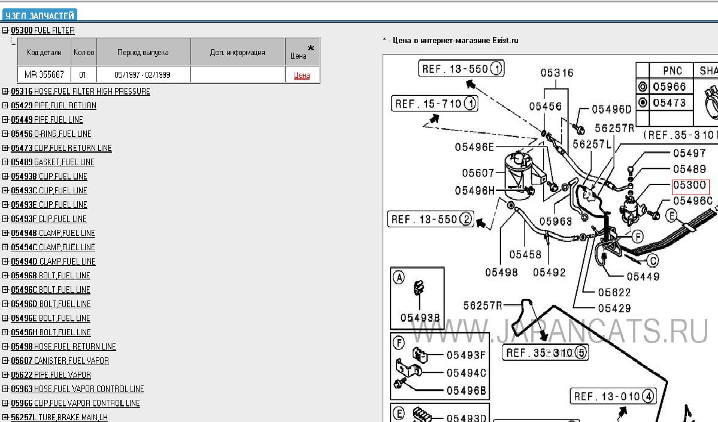Open 05300 FUEL FILTER link

(x=43, y=31)
